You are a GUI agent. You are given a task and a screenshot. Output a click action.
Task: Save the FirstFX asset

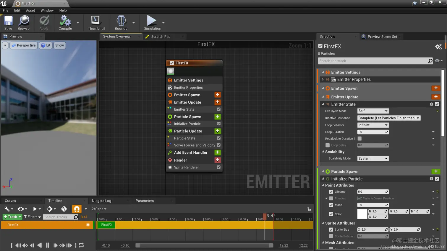click(x=8, y=23)
